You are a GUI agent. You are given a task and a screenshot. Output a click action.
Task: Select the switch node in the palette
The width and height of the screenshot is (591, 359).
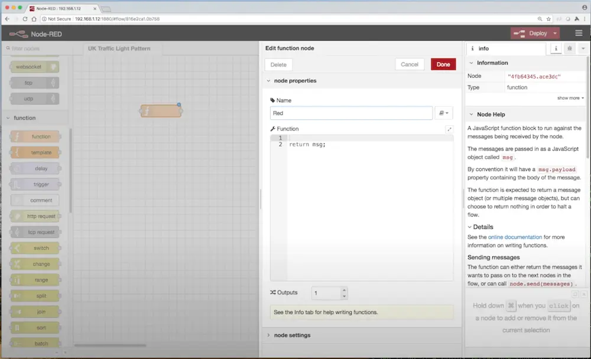[35, 247]
